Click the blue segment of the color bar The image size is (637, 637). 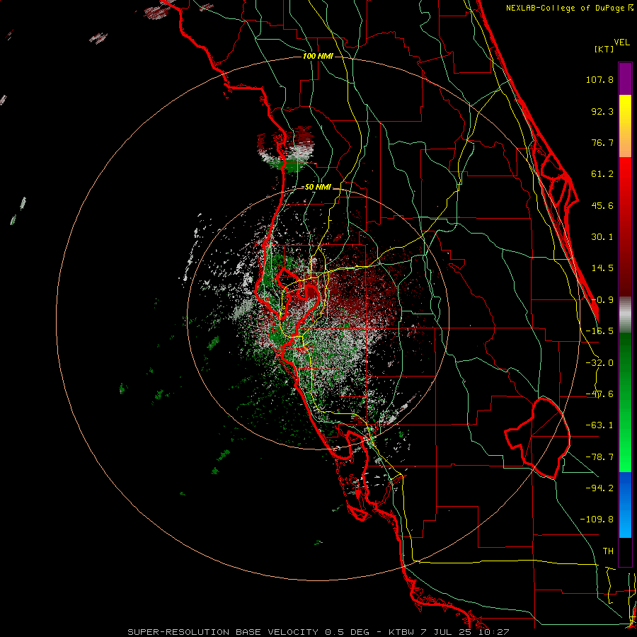tap(625, 505)
